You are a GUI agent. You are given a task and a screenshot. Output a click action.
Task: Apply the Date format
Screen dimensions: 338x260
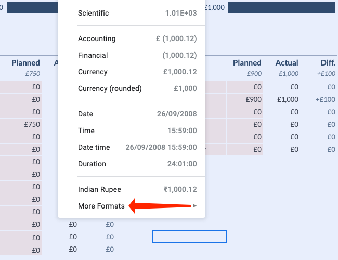(x=85, y=114)
